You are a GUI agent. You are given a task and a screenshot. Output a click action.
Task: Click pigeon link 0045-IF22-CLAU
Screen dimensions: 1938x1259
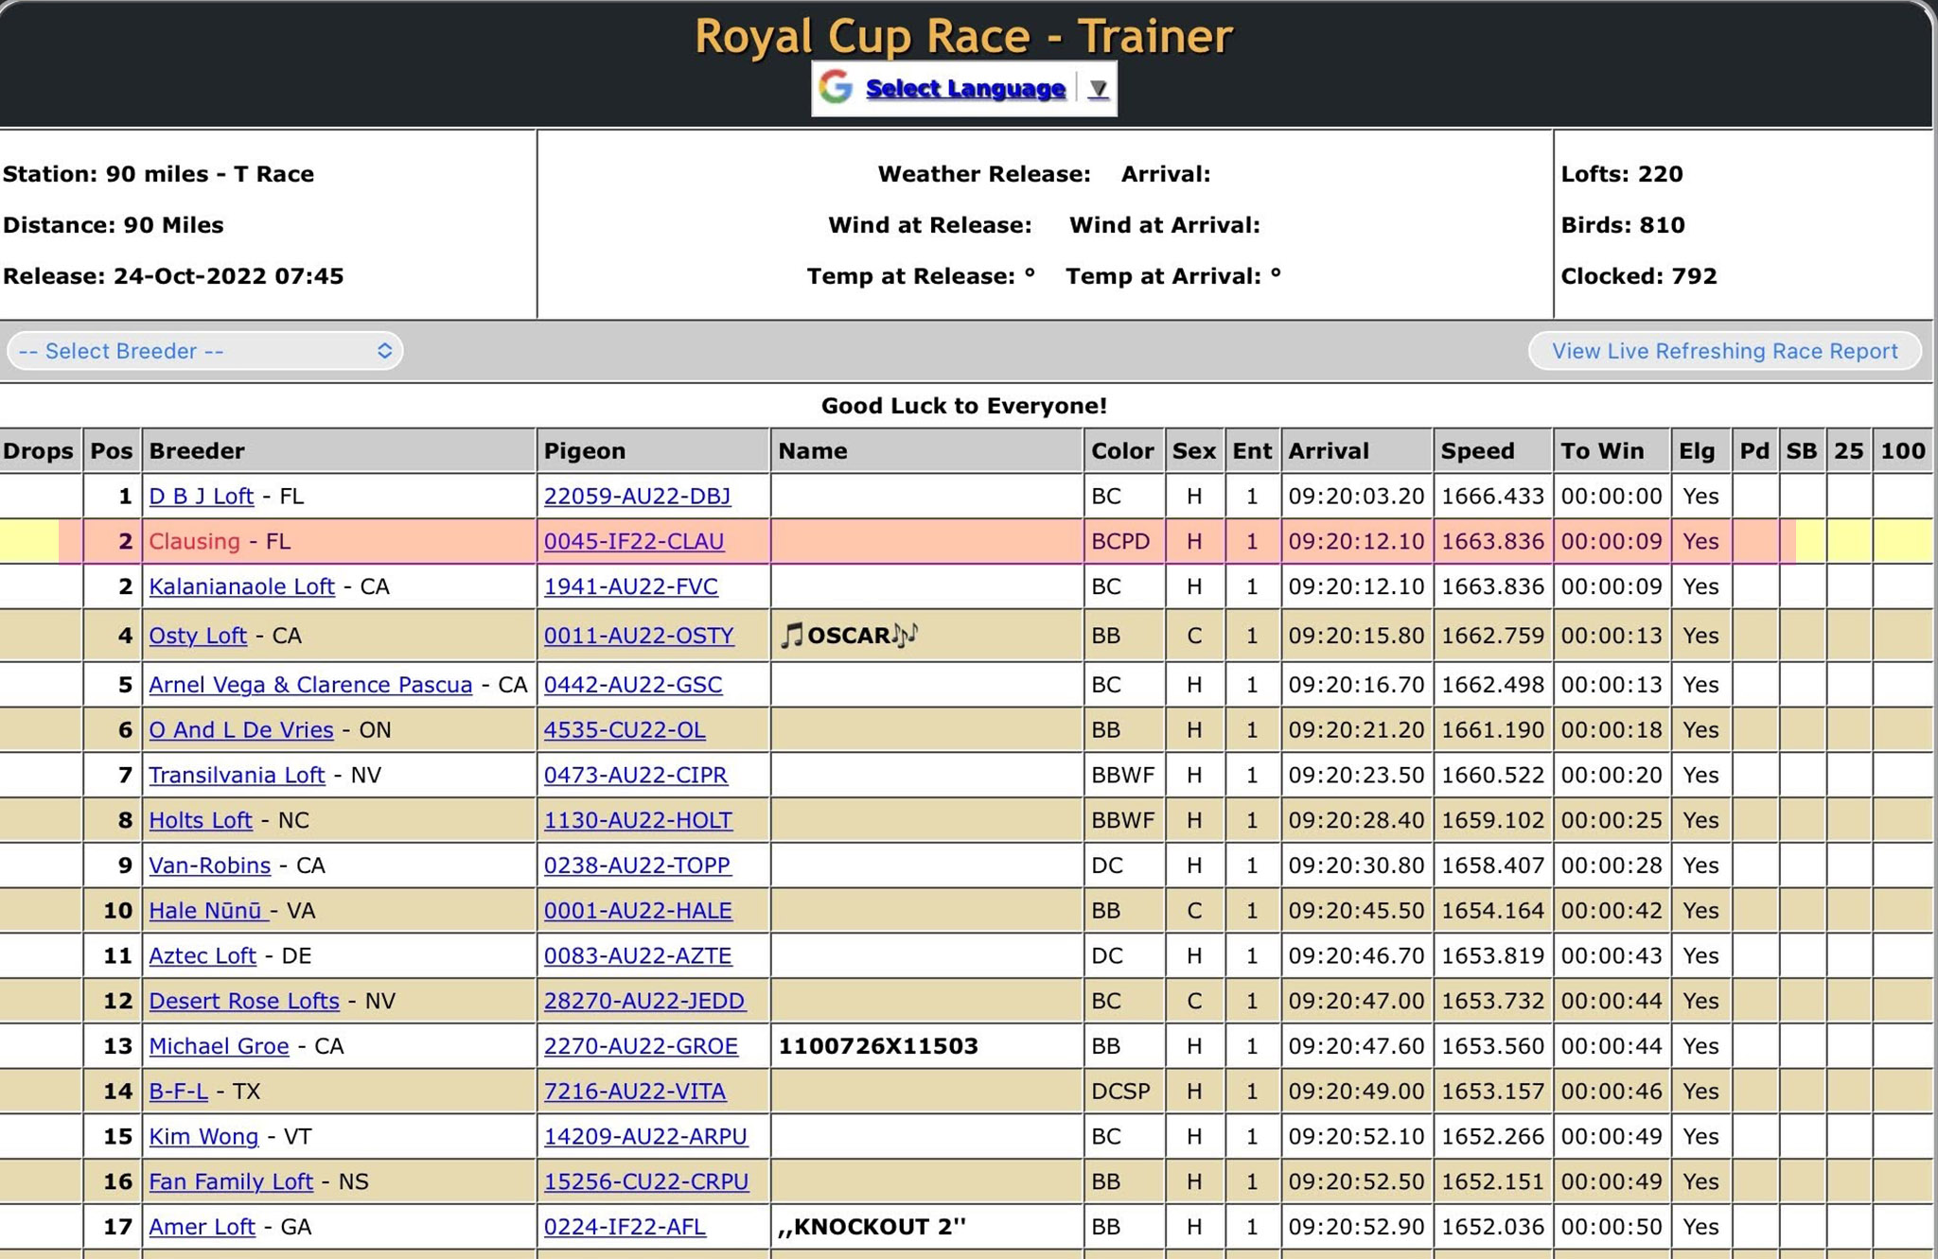[x=634, y=542]
